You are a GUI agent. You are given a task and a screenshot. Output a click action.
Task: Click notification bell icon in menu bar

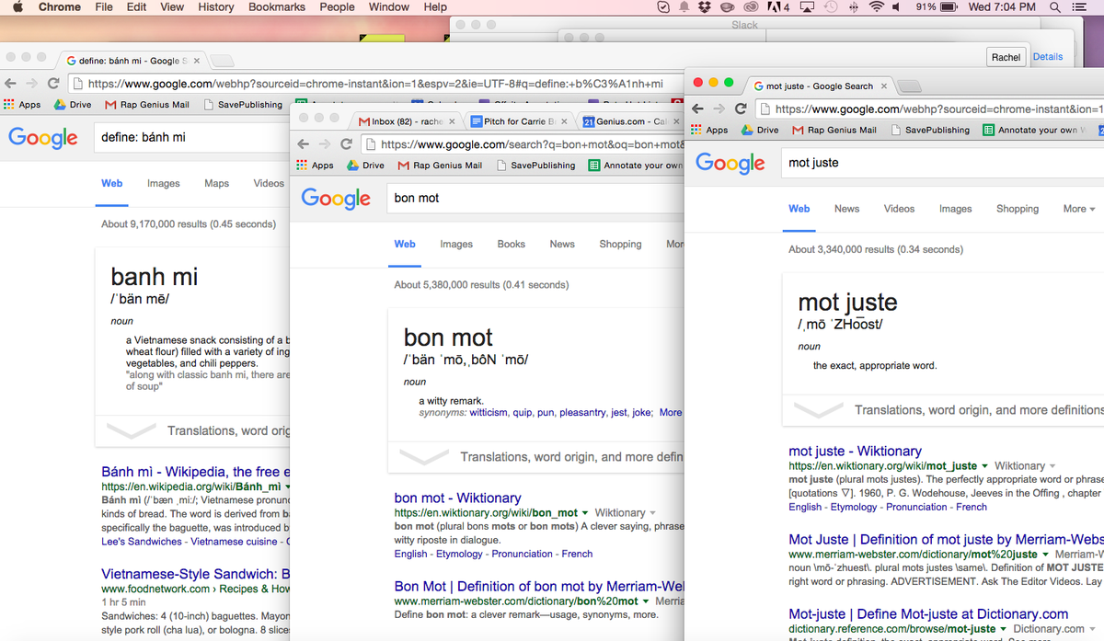[x=684, y=7]
